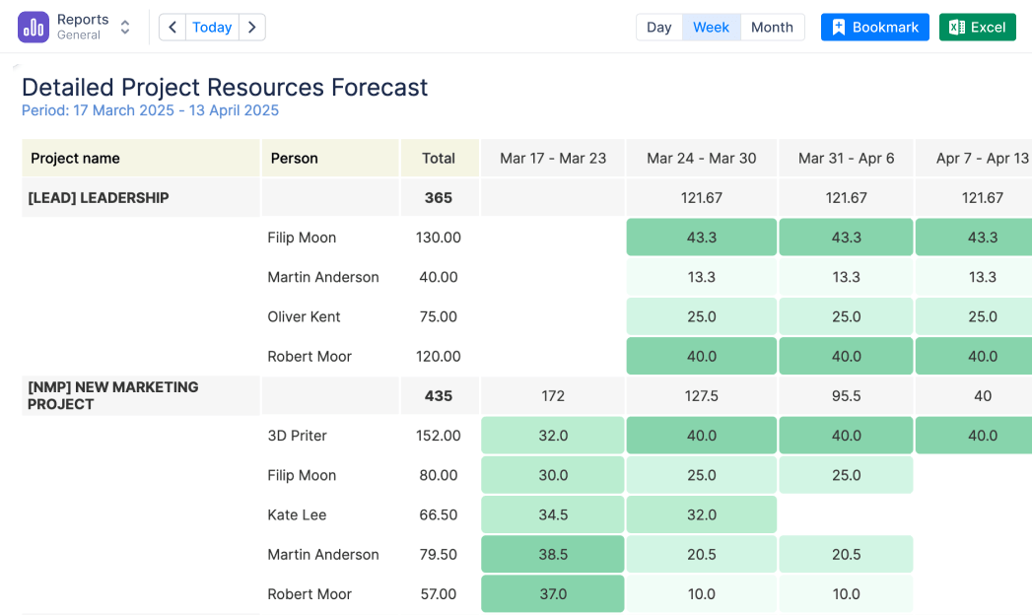Bookmark this report
Viewport: 1032px width, 615px height.
click(874, 27)
